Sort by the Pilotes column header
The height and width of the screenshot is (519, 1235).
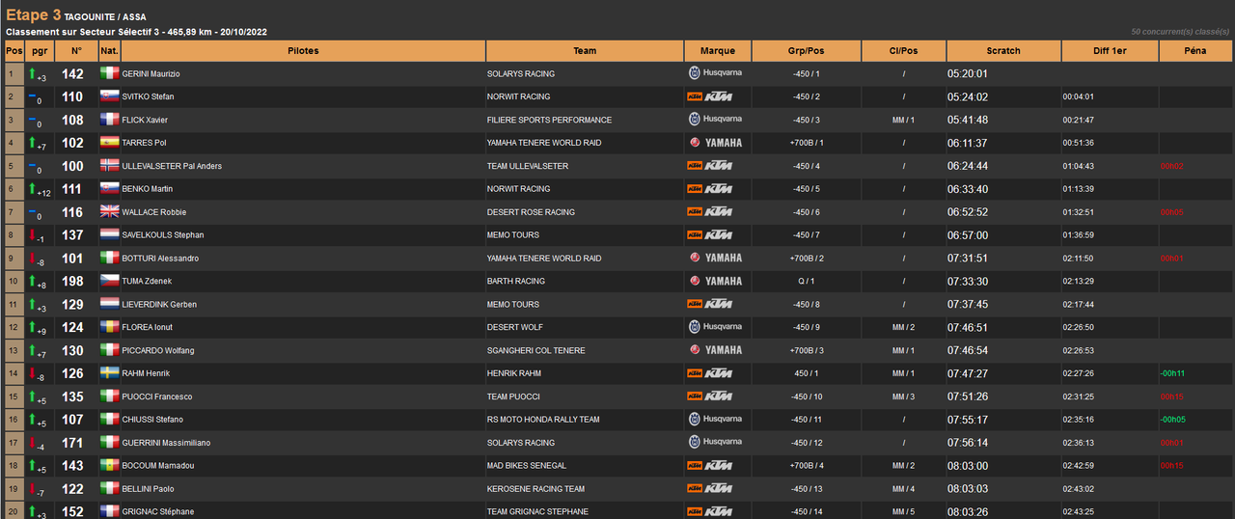pos(303,51)
